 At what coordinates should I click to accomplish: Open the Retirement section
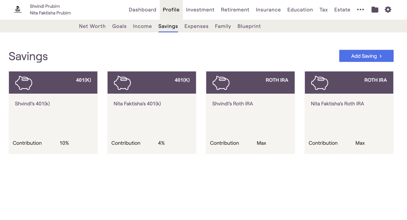(235, 10)
